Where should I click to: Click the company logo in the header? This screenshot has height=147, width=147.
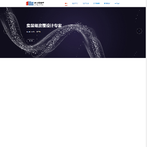(x=35, y=3)
